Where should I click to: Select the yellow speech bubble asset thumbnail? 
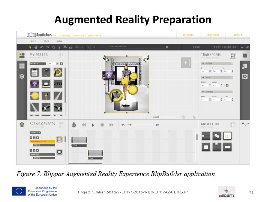[34, 96]
